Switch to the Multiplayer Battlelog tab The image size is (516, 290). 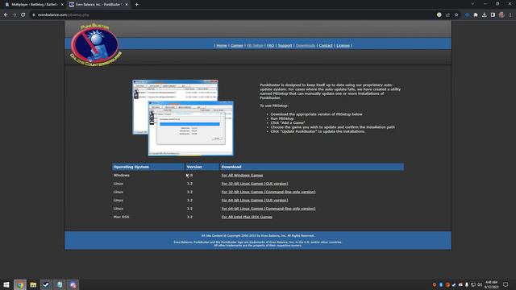[34, 5]
